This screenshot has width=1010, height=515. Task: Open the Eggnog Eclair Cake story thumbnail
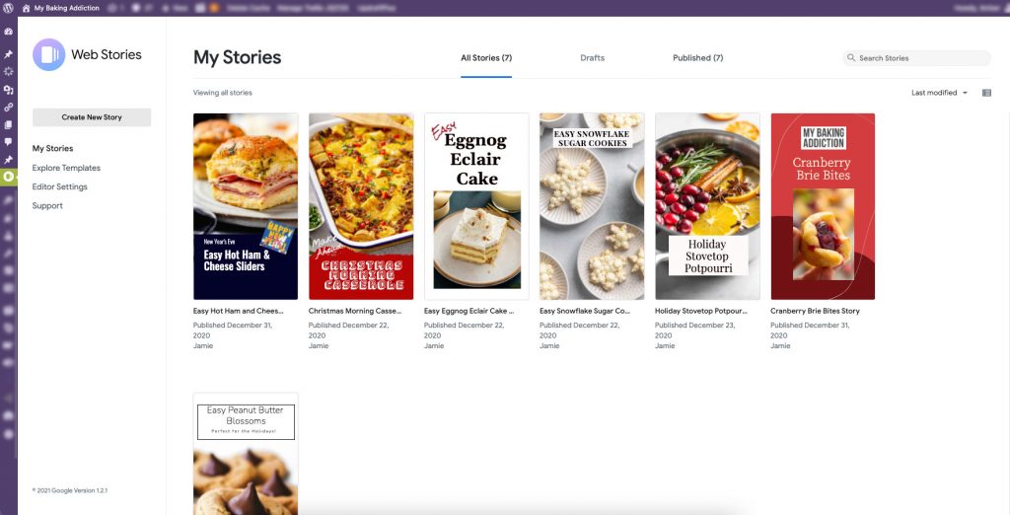coord(476,205)
